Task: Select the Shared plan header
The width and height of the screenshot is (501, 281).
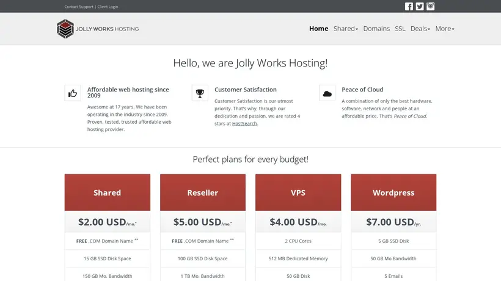Action: pyautogui.click(x=108, y=193)
